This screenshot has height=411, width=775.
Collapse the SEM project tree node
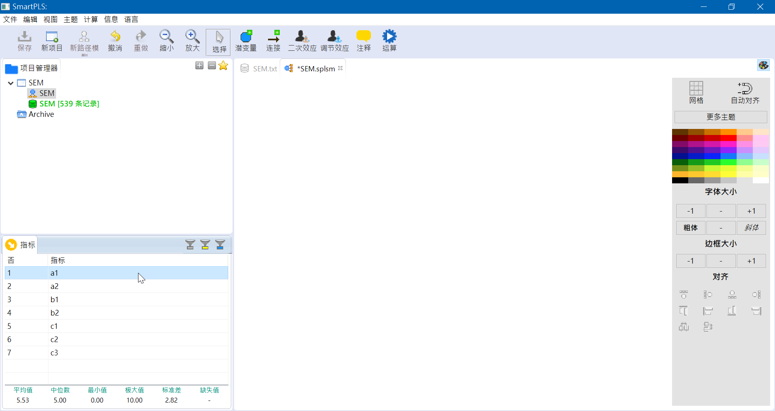[x=10, y=83]
